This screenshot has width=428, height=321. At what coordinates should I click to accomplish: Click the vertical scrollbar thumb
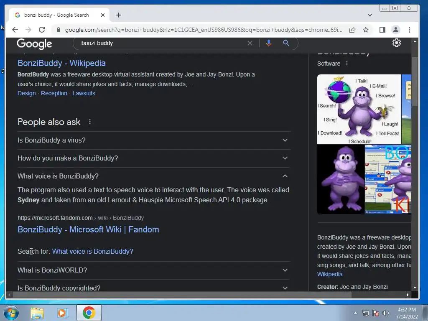click(415, 82)
